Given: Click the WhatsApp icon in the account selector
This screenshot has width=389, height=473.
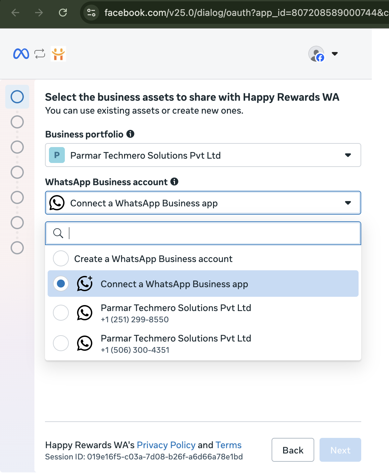Looking at the screenshot, I should (57, 203).
